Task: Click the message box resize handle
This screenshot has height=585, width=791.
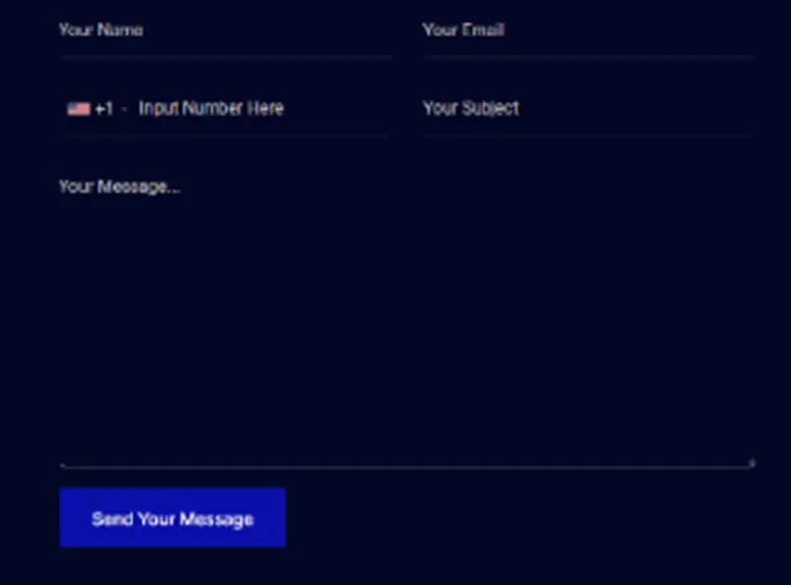Action: 751,462
